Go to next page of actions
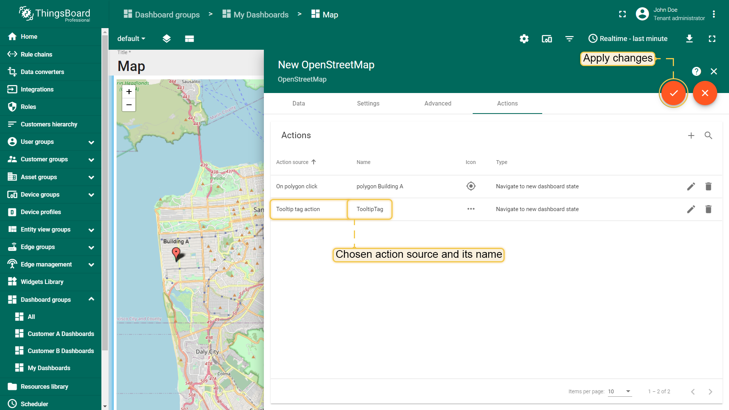The width and height of the screenshot is (729, 410). (710, 391)
